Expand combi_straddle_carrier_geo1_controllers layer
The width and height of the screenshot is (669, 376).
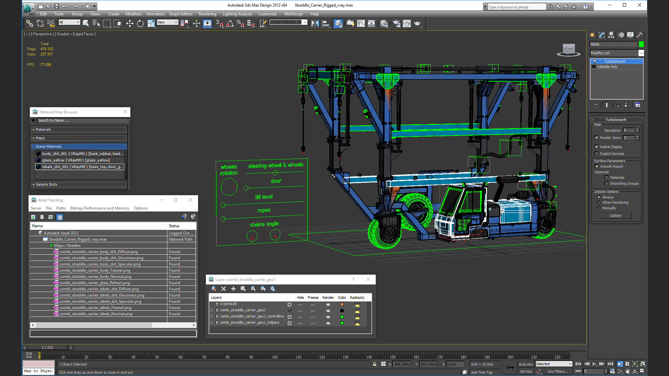(x=212, y=316)
